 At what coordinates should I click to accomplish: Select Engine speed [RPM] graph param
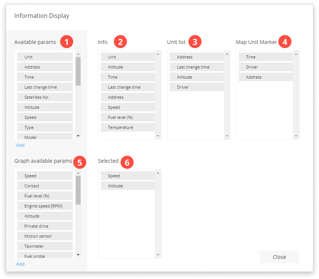[x=45, y=206]
